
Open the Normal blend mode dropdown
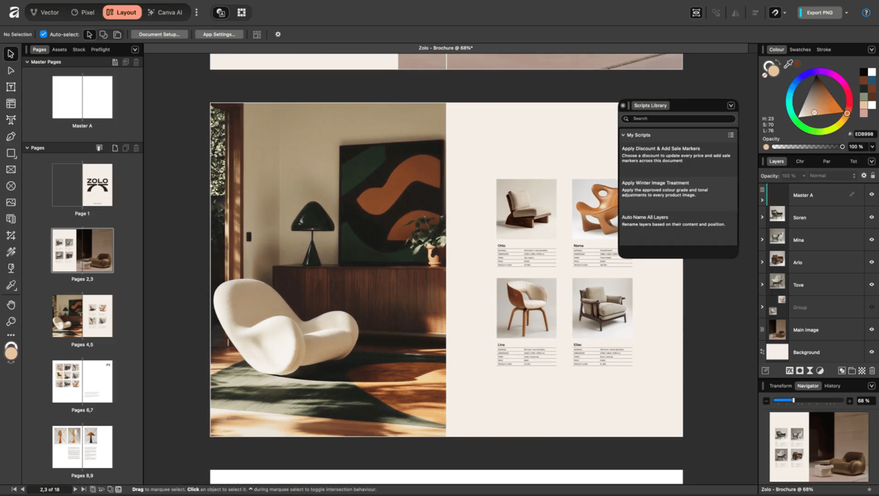click(832, 176)
